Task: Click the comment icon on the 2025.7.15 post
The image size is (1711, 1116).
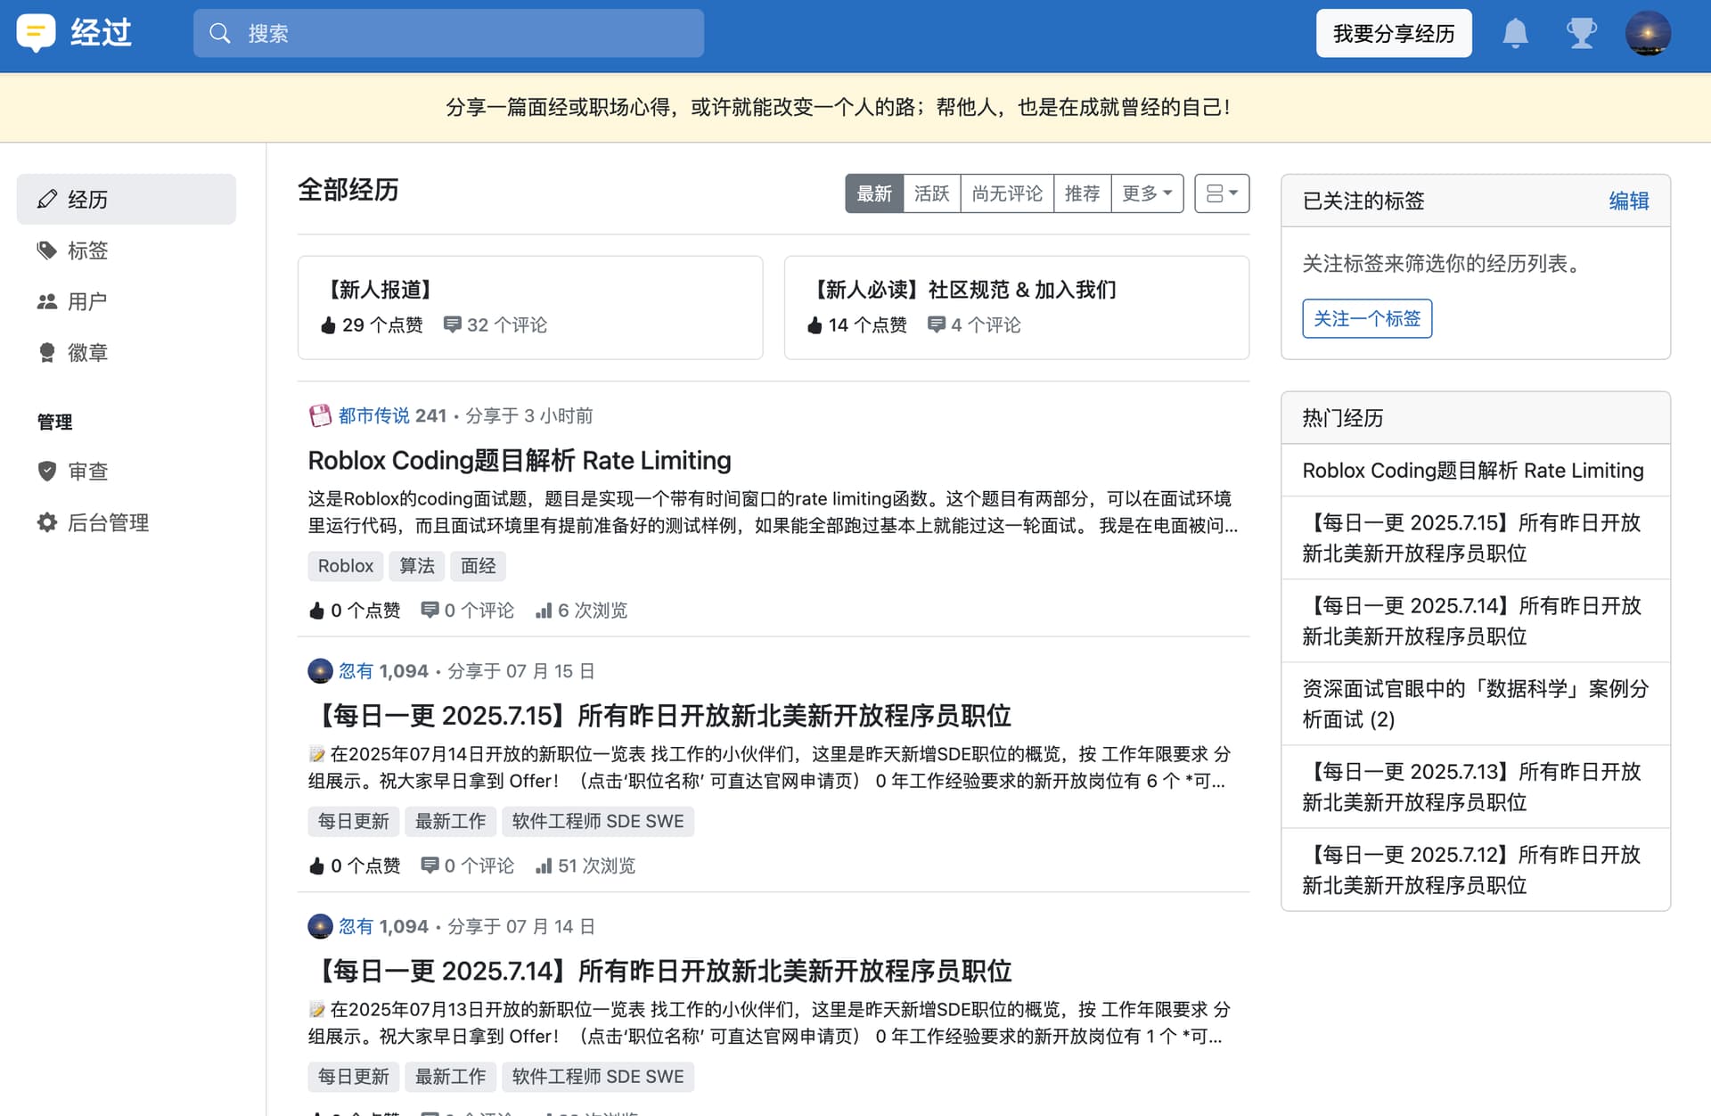Action: (x=430, y=866)
